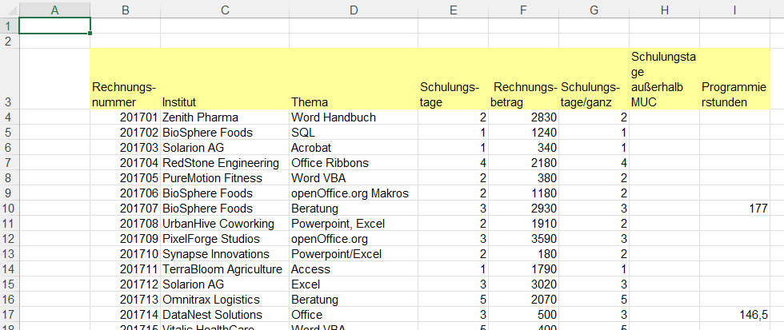Screen dimensions: 784x330
Task: Select row 10 by its row header
Action: tap(9, 209)
